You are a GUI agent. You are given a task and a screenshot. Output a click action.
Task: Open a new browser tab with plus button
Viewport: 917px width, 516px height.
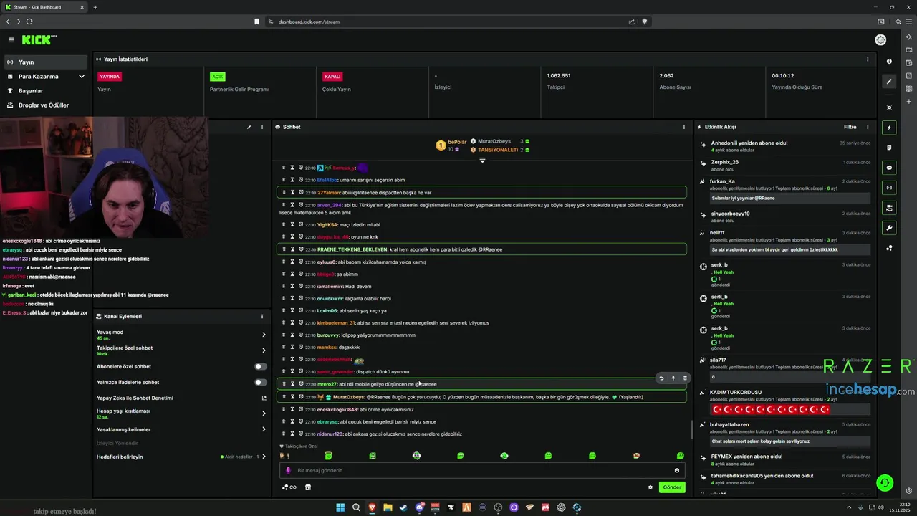click(95, 7)
